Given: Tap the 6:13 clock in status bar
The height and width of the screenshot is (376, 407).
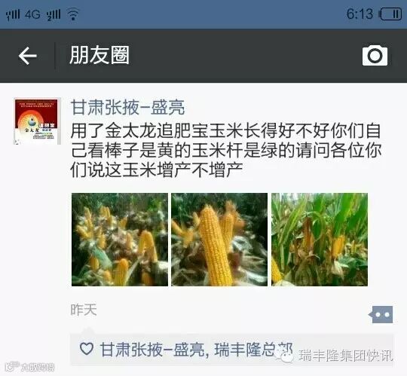Looking at the screenshot, I should (360, 14).
